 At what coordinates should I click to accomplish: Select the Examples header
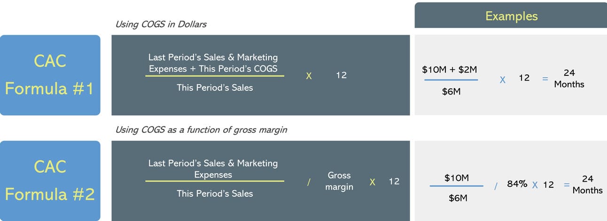coord(511,16)
